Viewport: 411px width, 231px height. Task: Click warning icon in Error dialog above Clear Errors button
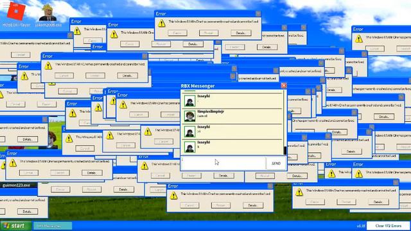299,193
